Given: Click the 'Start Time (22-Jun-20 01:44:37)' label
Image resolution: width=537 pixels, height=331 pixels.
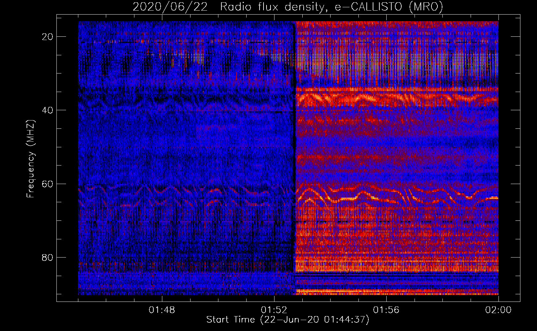Looking at the screenshot, I should point(288,320).
